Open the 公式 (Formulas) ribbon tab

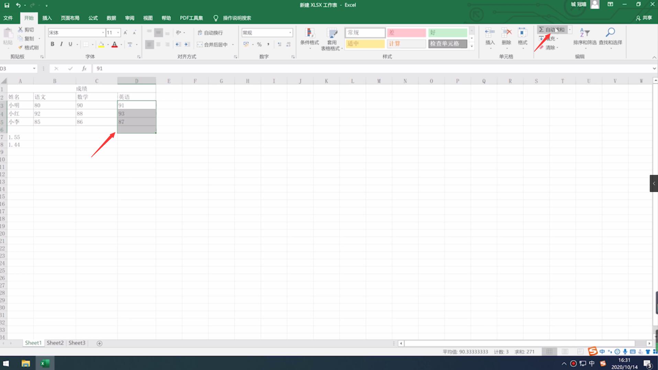click(93, 18)
